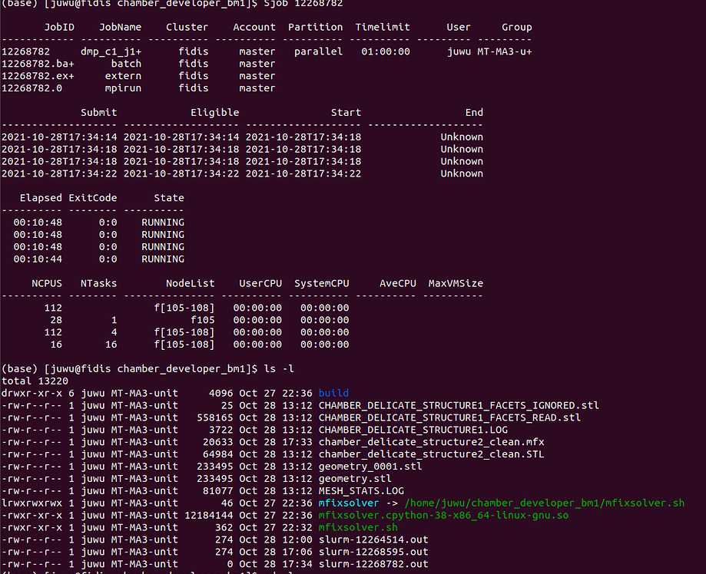Select a RUNNING state entry

(163, 222)
